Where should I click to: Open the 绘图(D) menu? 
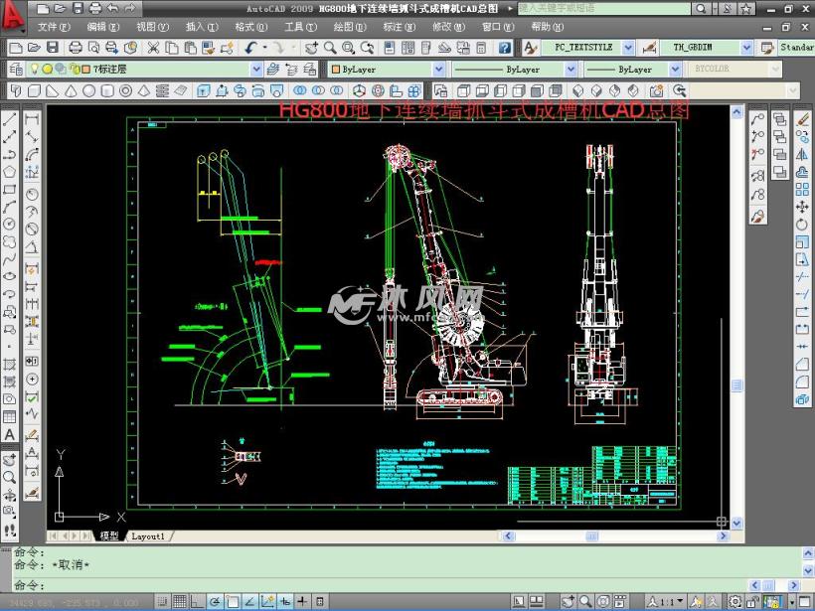coord(349,27)
